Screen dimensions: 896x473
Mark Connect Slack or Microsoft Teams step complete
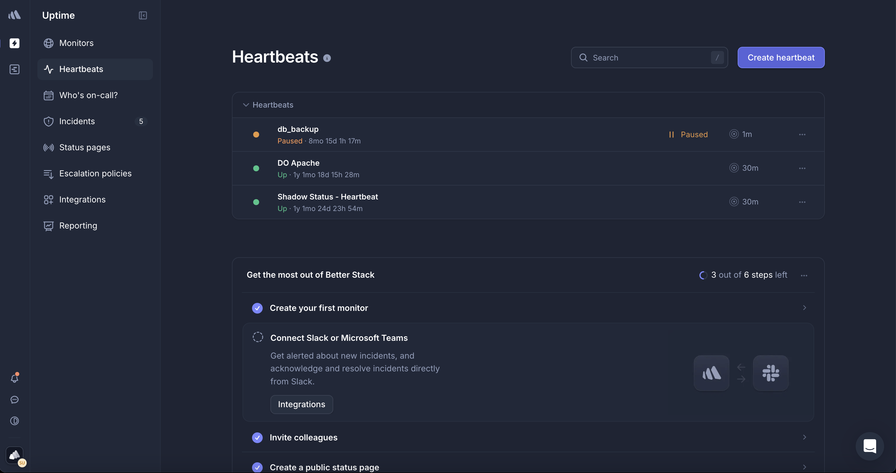point(258,337)
